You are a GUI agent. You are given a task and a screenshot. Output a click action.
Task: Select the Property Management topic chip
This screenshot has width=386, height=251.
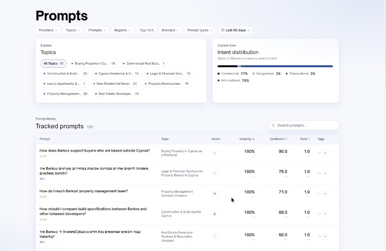click(65, 94)
